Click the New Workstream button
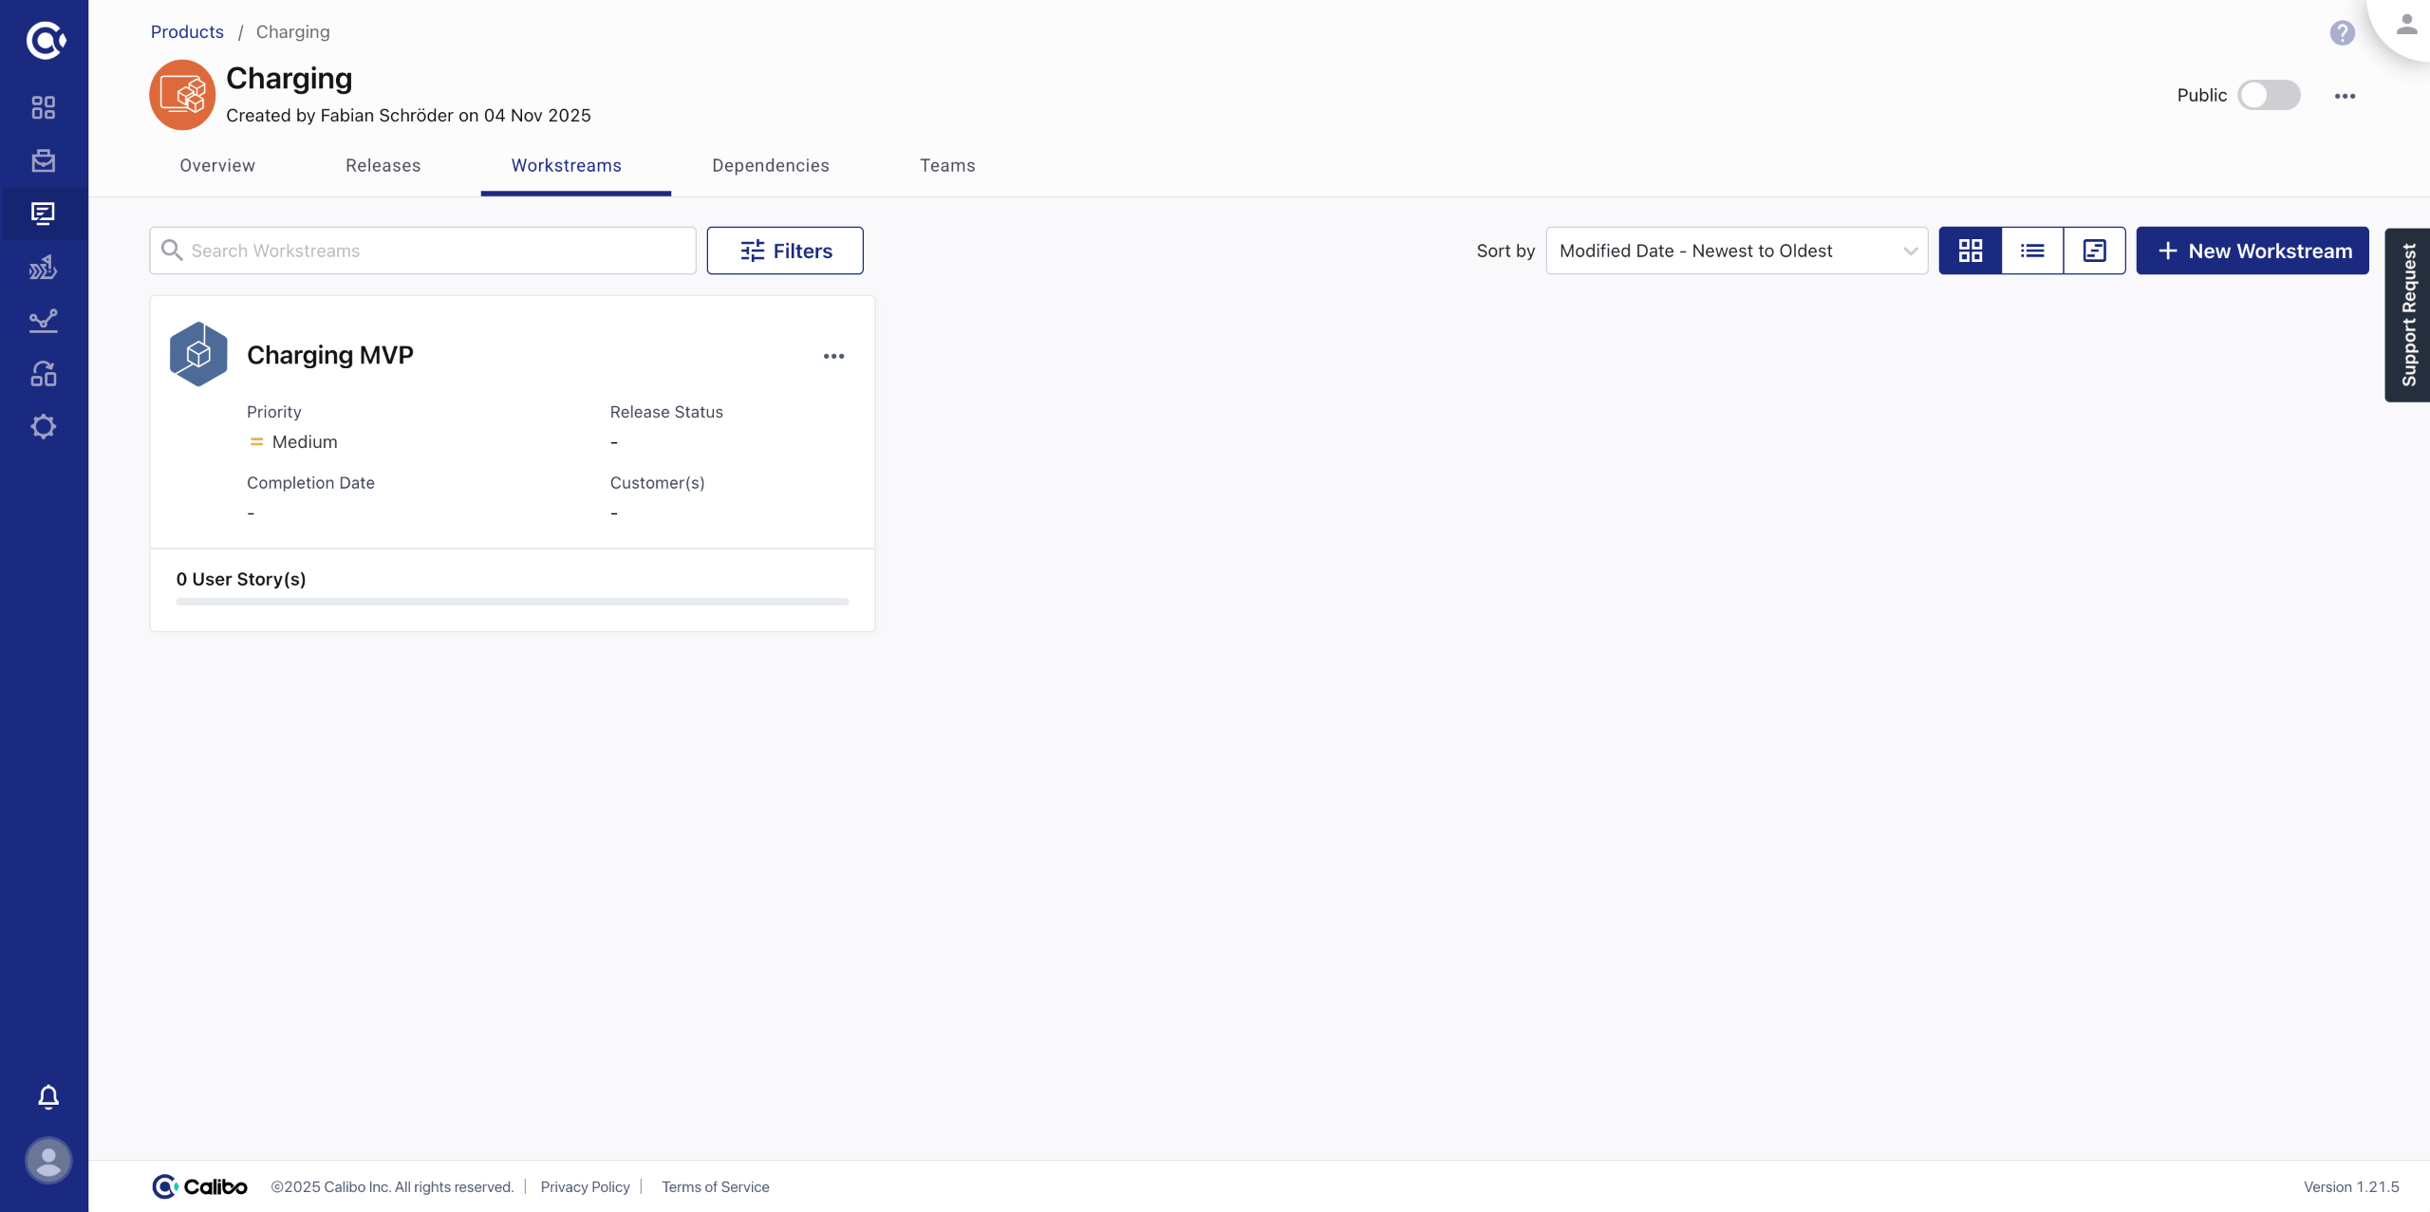This screenshot has height=1212, width=2430. pos(2252,251)
